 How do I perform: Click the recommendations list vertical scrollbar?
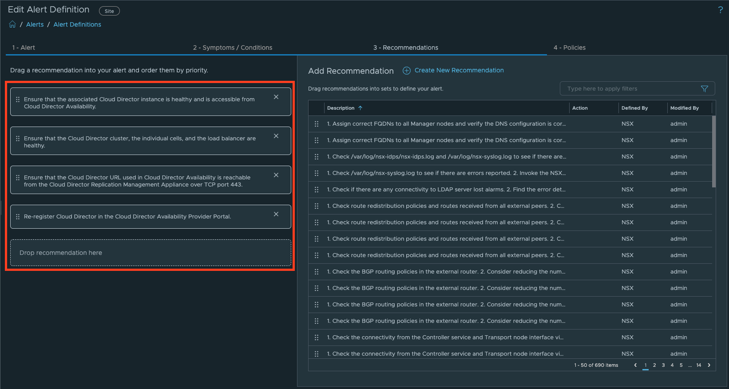[713, 151]
